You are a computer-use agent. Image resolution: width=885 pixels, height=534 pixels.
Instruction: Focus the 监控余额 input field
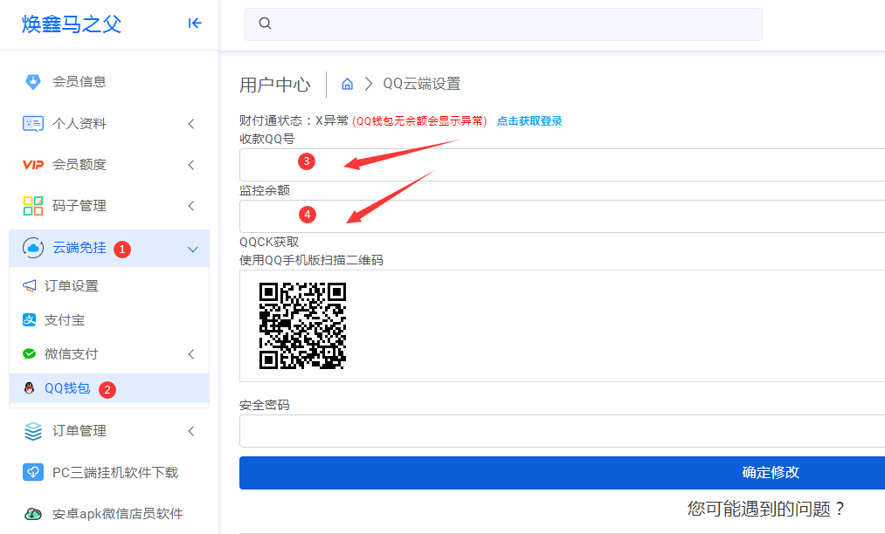click(x=562, y=216)
